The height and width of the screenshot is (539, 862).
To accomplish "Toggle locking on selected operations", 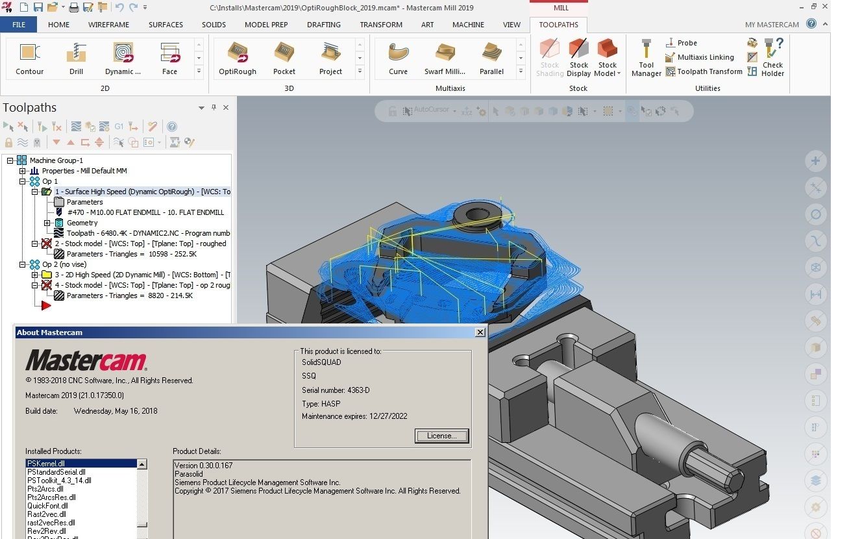I will tap(8, 142).
